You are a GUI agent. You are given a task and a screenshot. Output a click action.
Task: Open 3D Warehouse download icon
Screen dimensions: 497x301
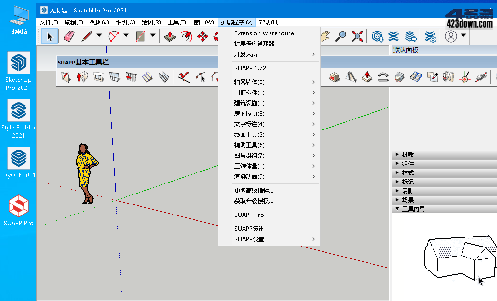378,36
